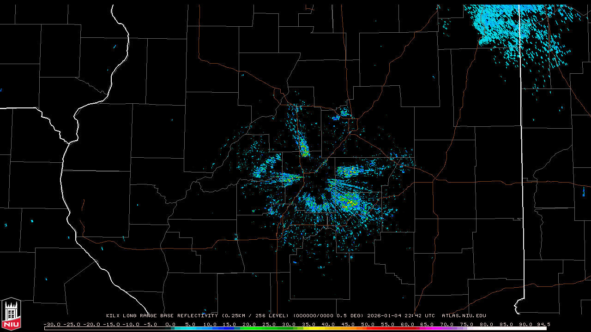Click the 80.0 scale label
Image resolution: width=591 pixels, height=332 pixels.
pyautogui.click(x=486, y=324)
